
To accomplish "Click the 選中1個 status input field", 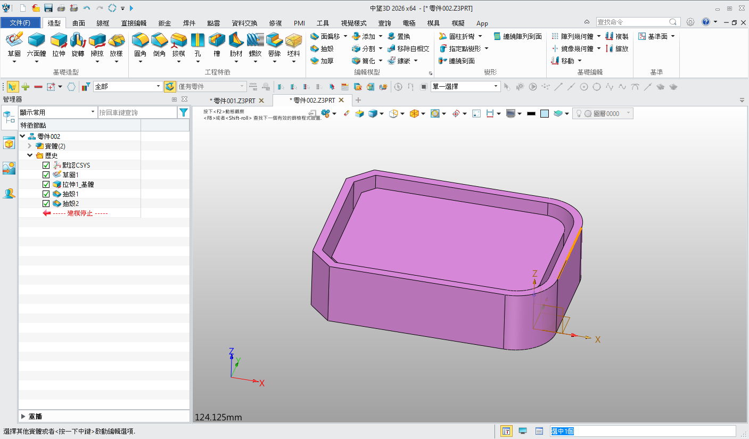I will coord(643,431).
